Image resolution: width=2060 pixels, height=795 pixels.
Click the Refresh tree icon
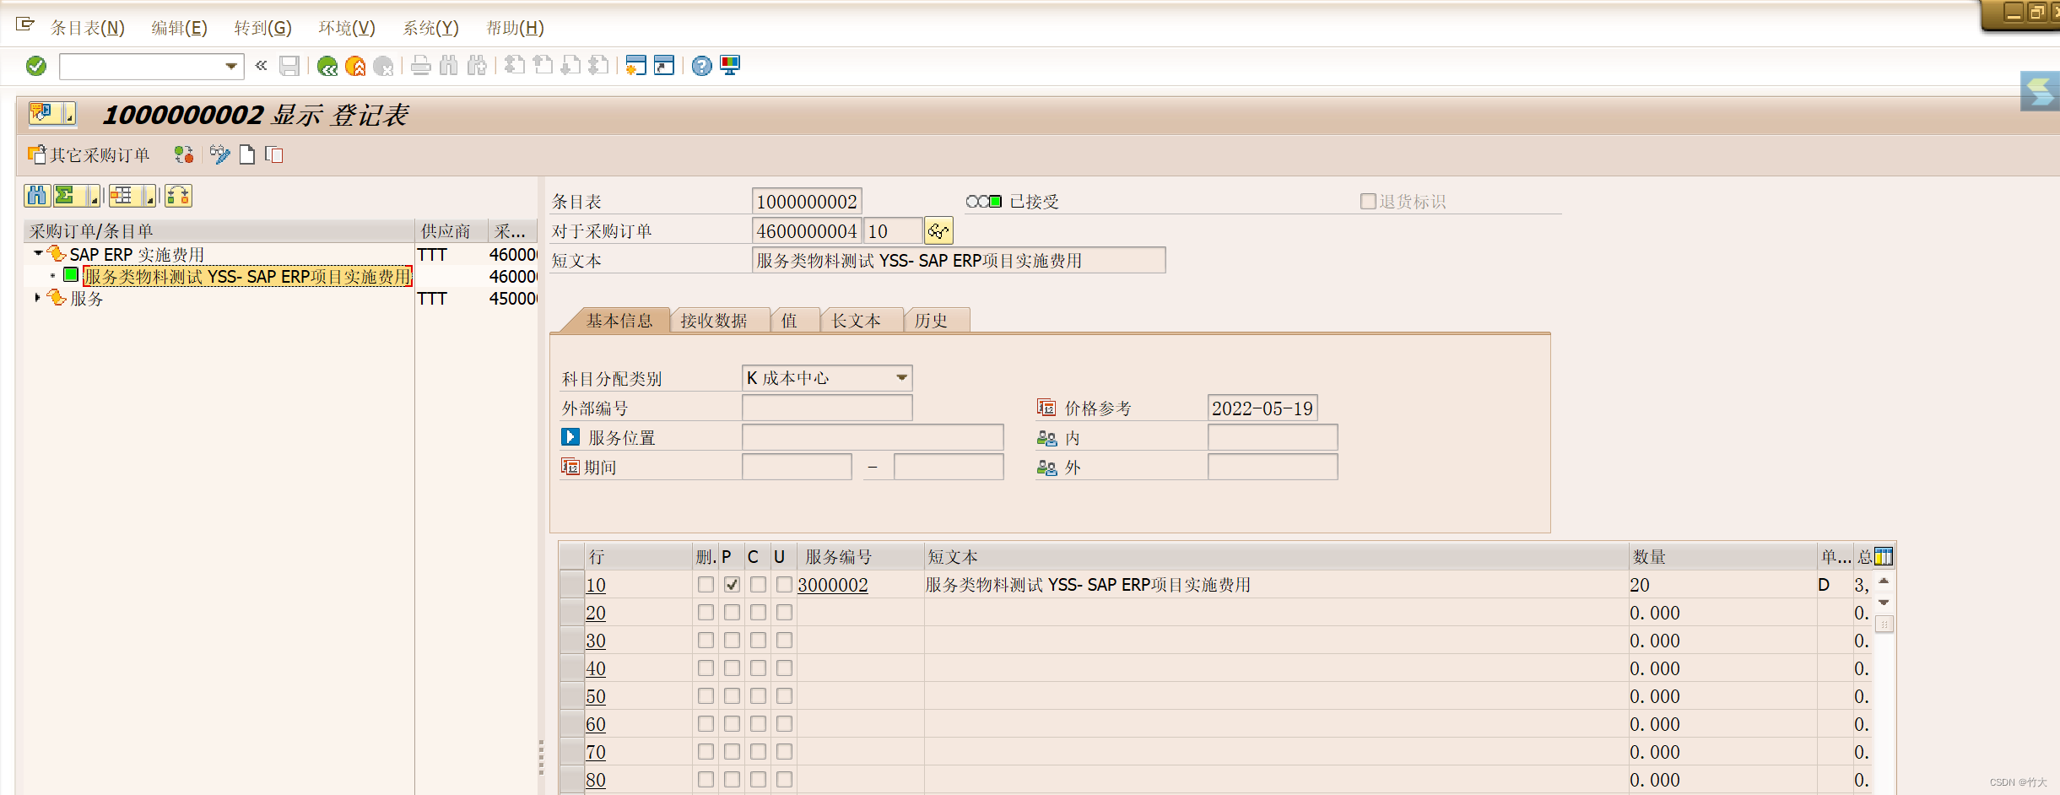point(179,196)
